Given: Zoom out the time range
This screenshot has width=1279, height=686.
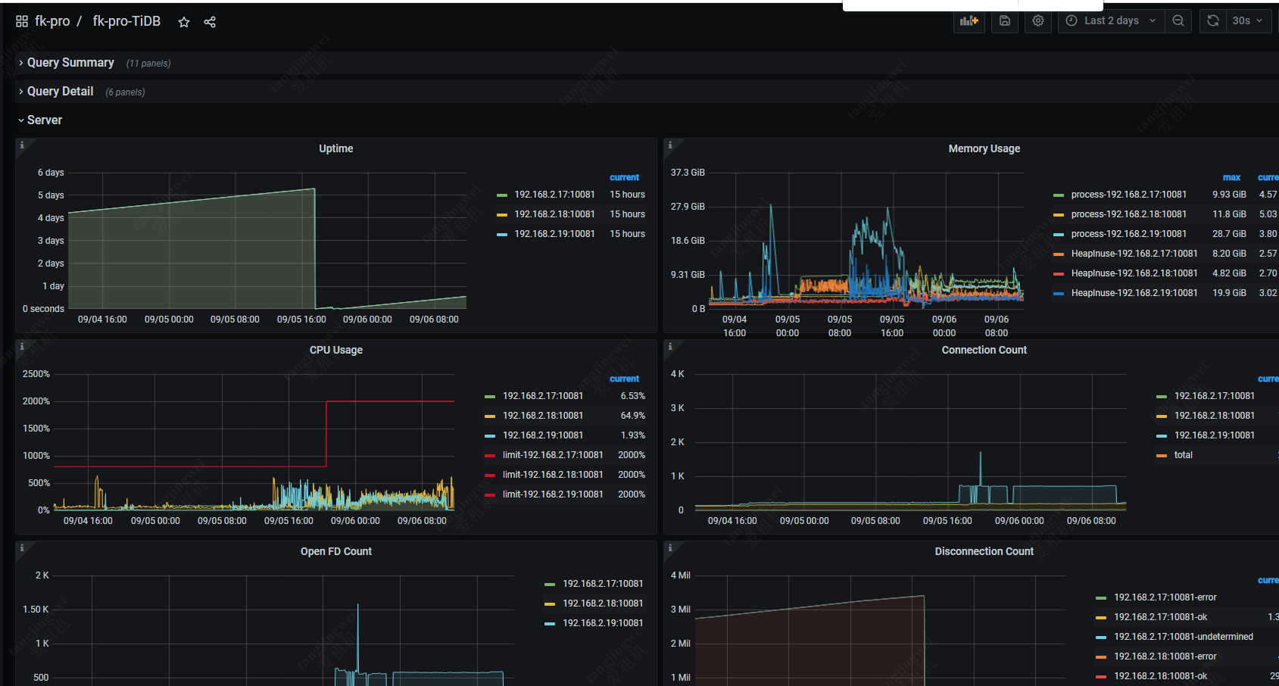Looking at the screenshot, I should pos(1178,21).
